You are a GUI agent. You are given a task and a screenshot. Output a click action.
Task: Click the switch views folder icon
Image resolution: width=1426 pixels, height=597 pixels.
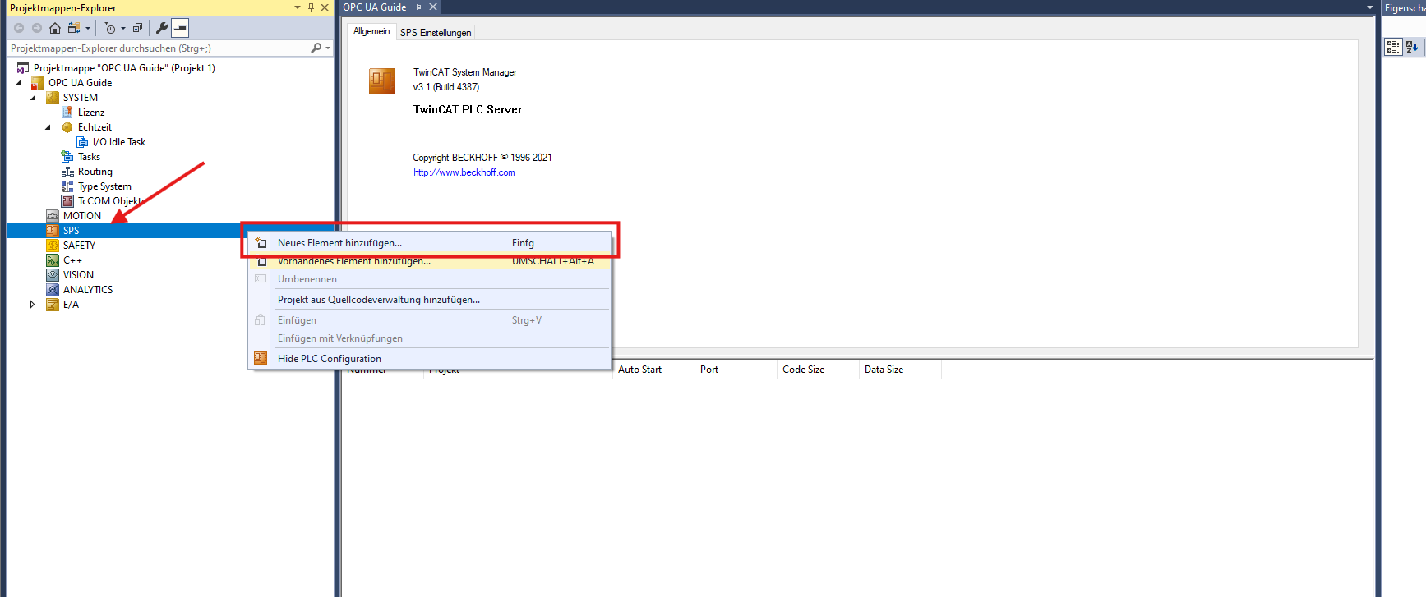coord(74,28)
